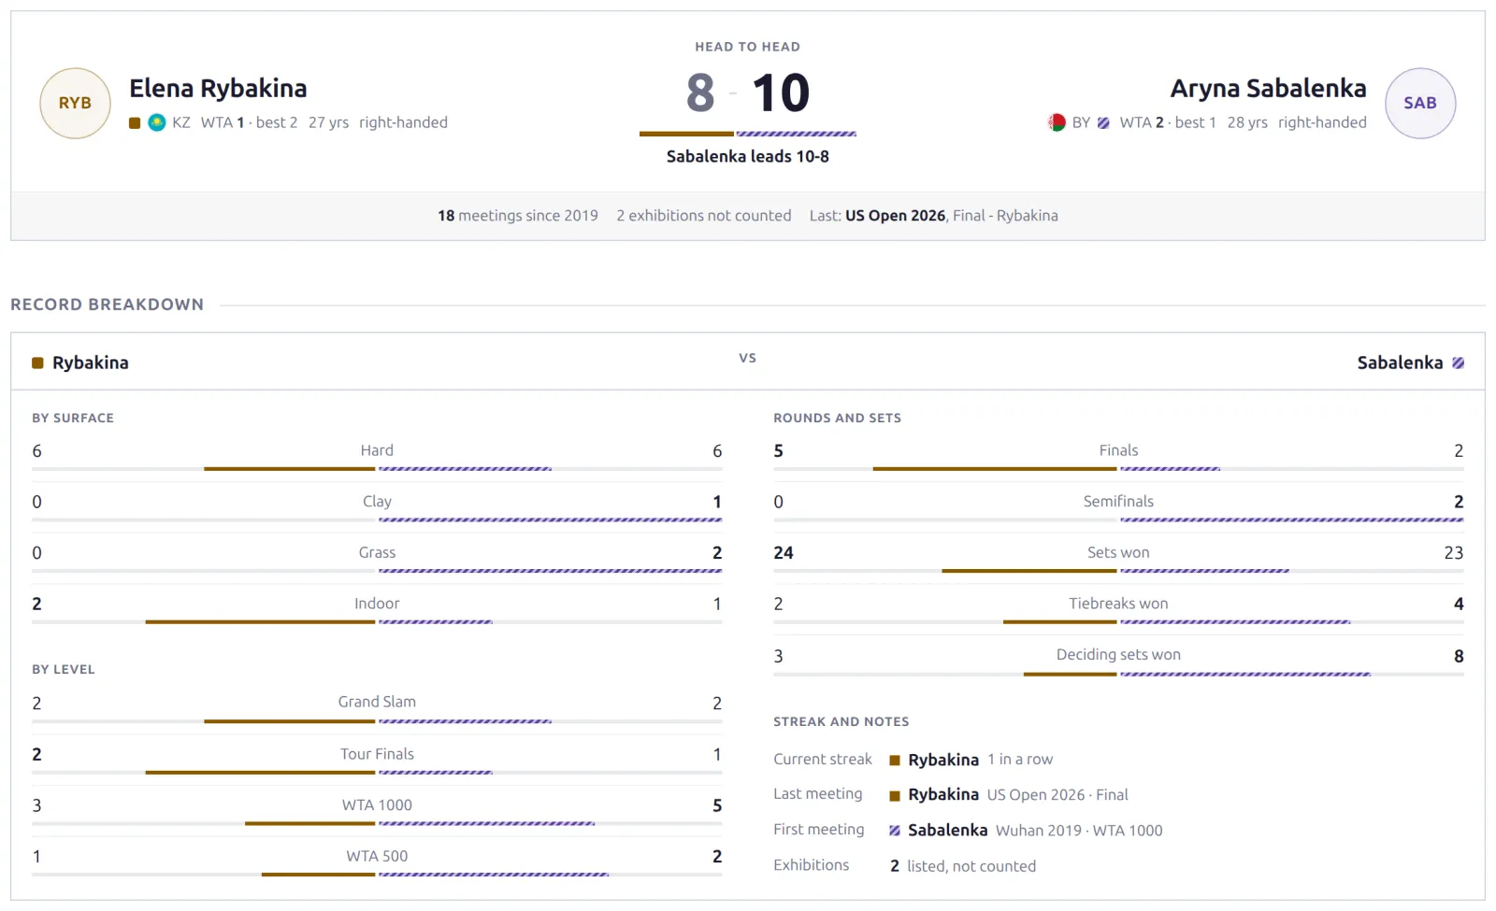Click the Hard surface row label
This screenshot has width=1496, height=911.
(x=377, y=450)
